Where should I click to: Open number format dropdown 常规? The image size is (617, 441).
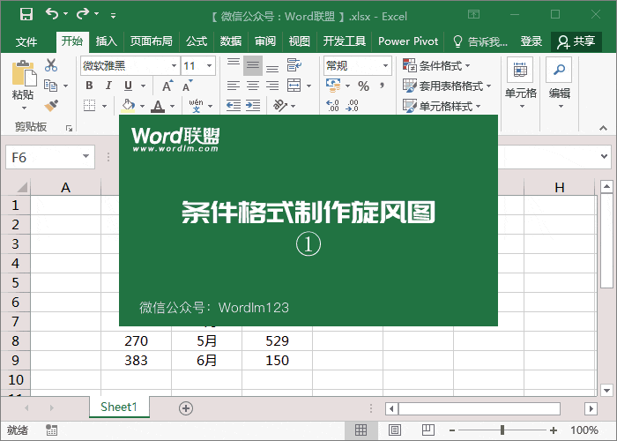click(x=386, y=65)
